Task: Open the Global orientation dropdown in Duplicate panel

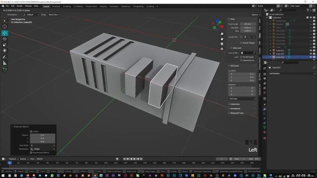Action: (x=43, y=149)
